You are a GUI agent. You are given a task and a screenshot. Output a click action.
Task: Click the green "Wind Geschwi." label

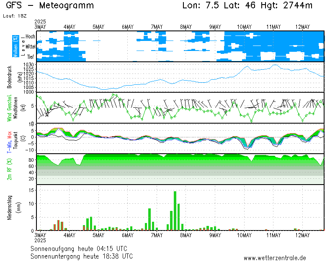click(9, 108)
